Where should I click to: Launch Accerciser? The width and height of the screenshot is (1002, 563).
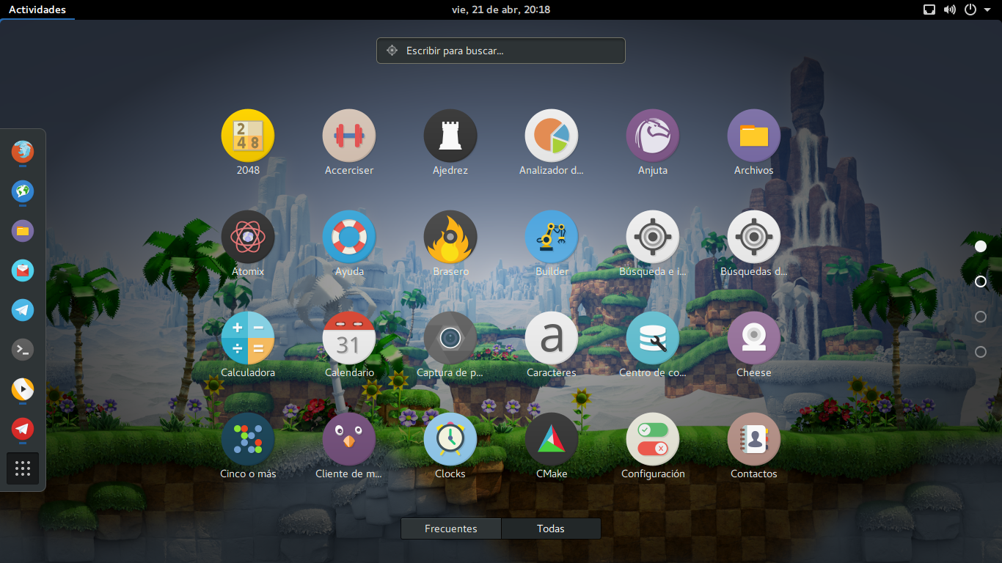(349, 136)
